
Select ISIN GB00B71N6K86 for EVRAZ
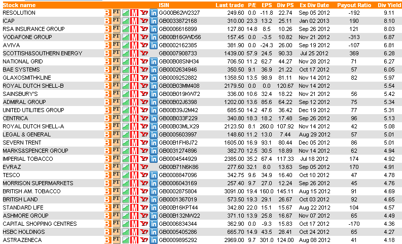coord(178,167)
